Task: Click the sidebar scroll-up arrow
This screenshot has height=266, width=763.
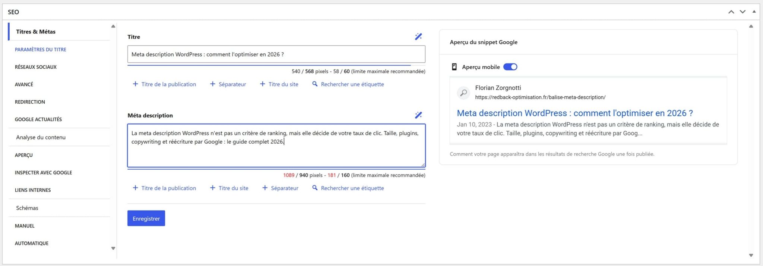Action: 113,26
